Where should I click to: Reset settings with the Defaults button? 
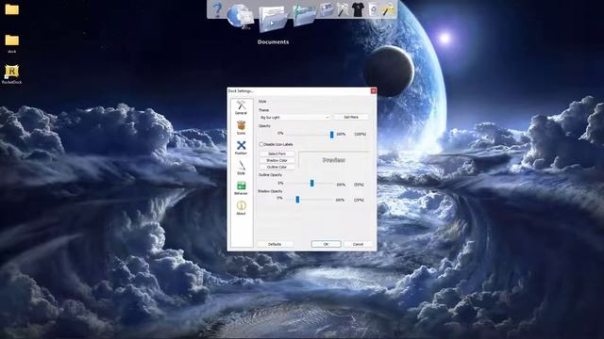275,244
